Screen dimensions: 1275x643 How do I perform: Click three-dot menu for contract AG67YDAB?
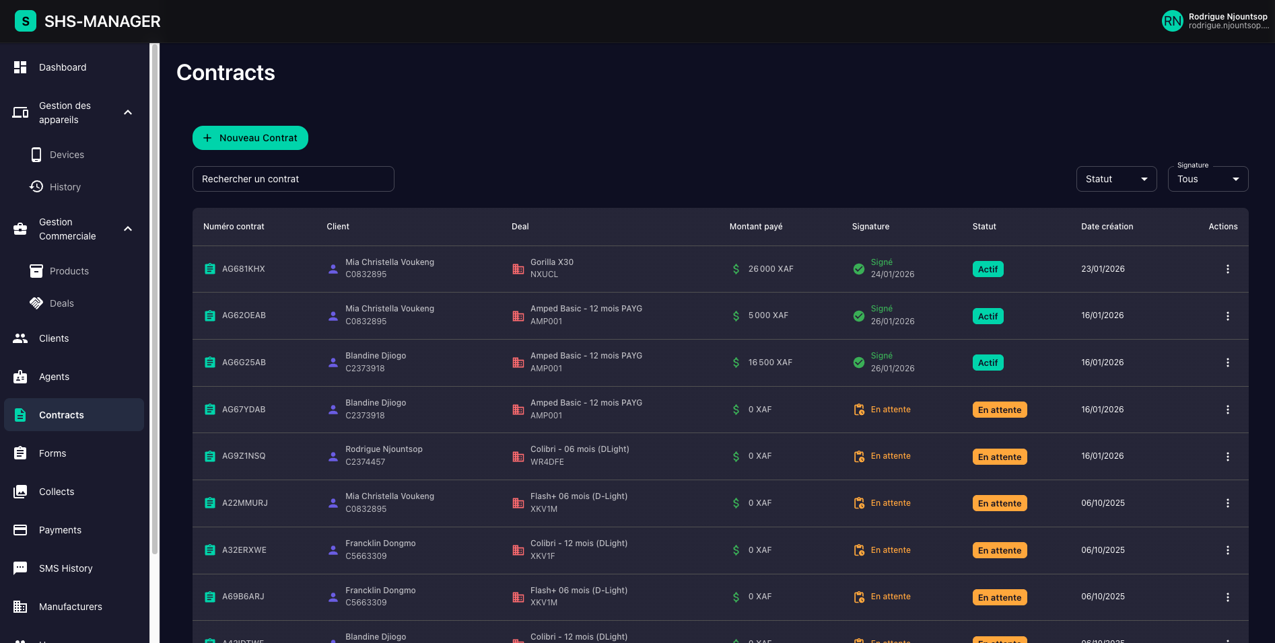tap(1227, 410)
